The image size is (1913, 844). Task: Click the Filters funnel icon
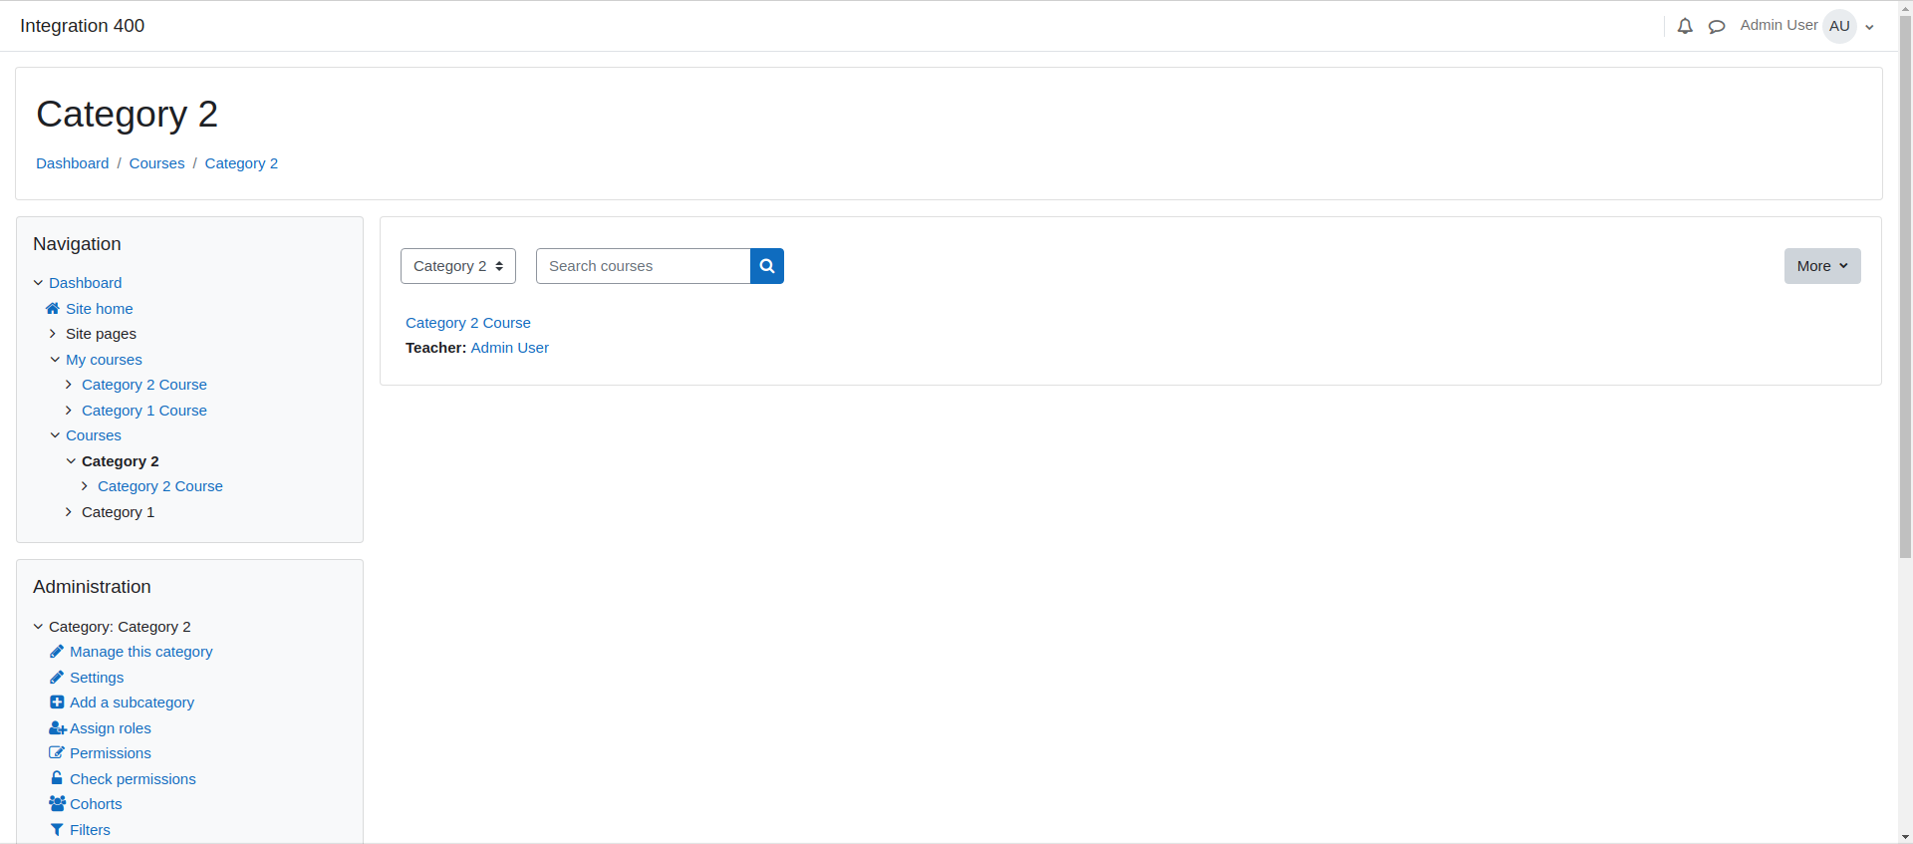[57, 830]
